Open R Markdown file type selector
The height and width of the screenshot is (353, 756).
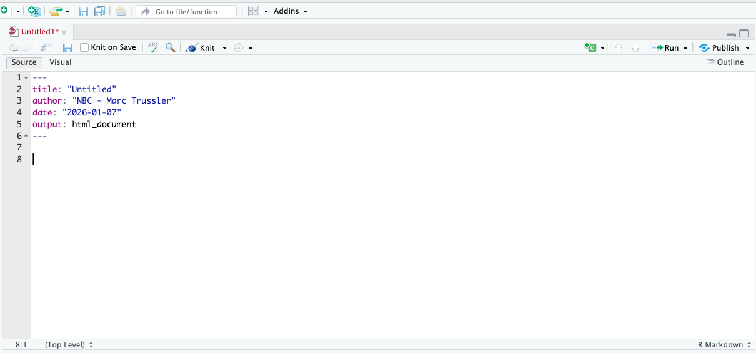[724, 345]
